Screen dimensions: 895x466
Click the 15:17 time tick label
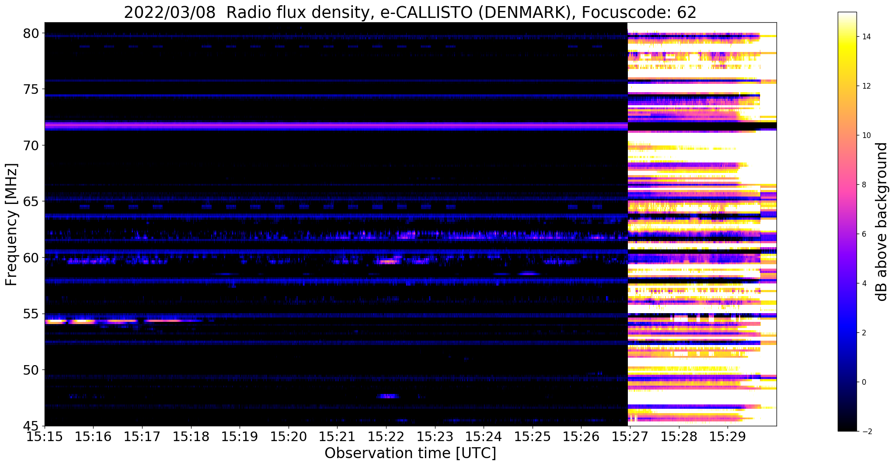tap(142, 436)
